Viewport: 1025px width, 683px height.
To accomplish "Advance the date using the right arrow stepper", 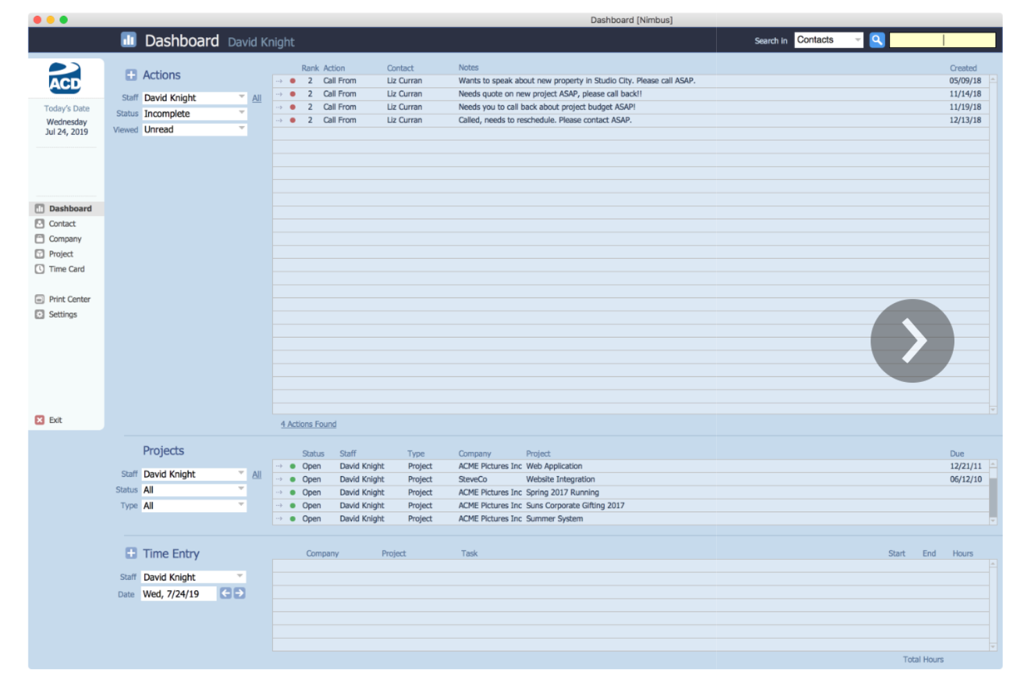I will (238, 593).
